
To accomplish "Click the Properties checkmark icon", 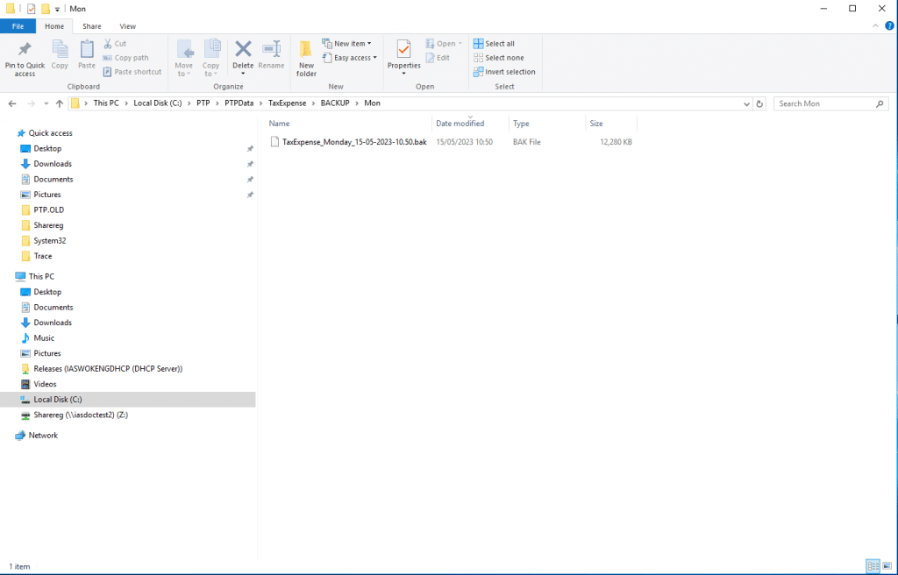I will pyautogui.click(x=403, y=49).
